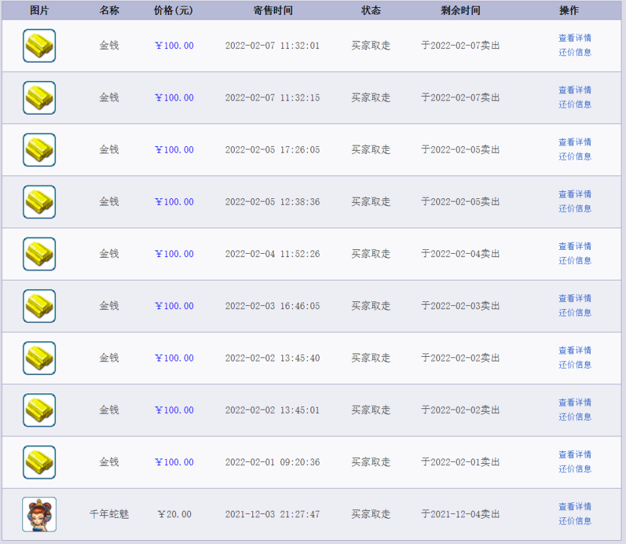
Task: Click 买家取走 status in 16:46:05 row
Action: (x=371, y=306)
